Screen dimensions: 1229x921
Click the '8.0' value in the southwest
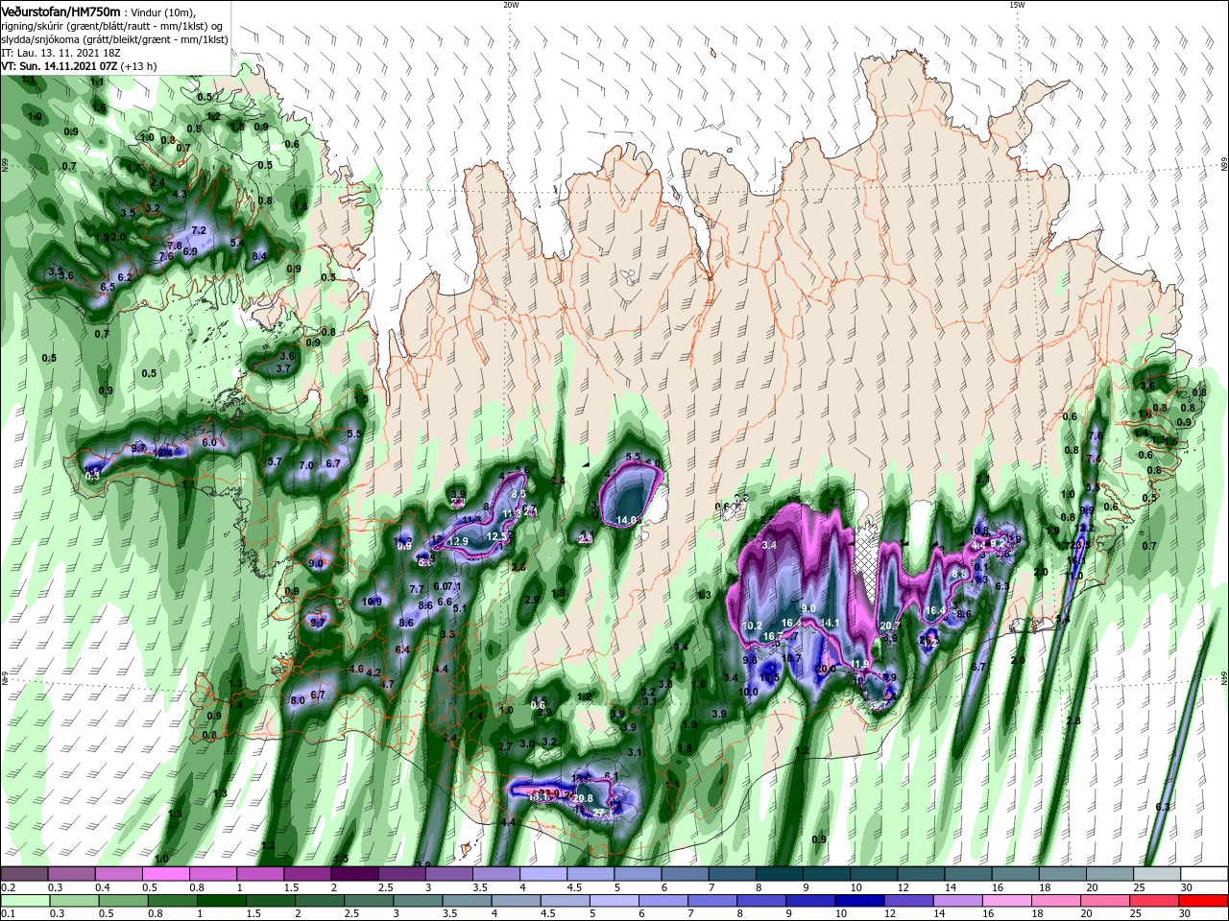point(298,700)
